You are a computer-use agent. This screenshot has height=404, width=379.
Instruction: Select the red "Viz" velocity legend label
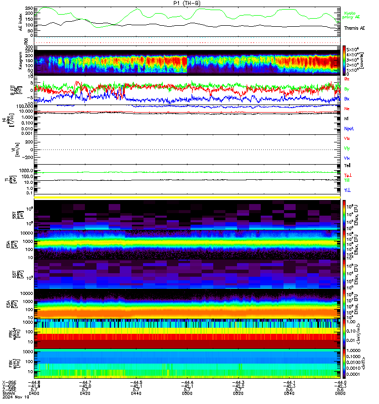(x=347, y=138)
